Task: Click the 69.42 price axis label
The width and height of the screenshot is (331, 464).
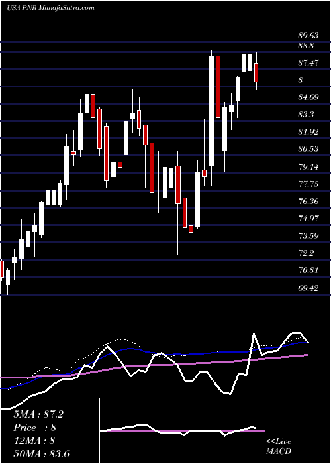Action: pyautogui.click(x=308, y=288)
